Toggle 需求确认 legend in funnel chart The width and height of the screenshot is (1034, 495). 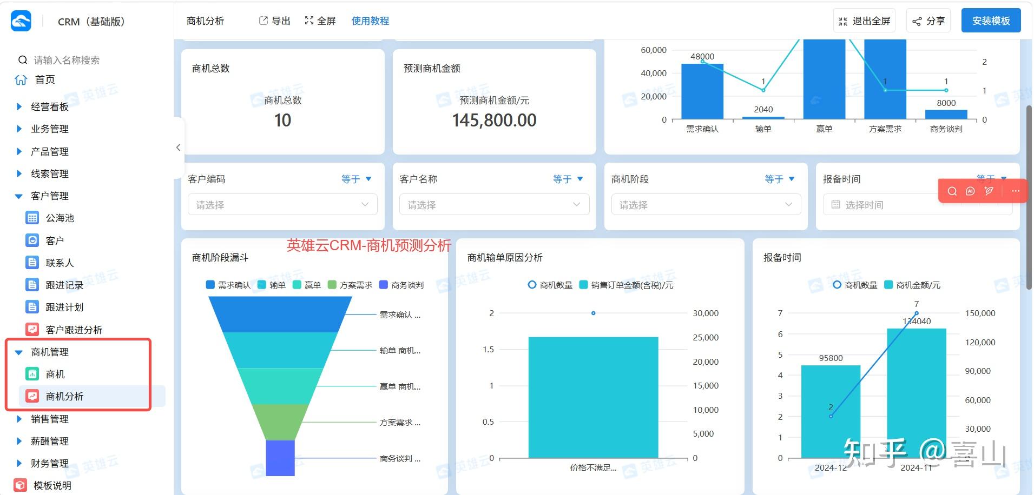(228, 285)
